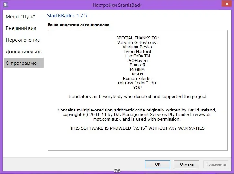Click the Отмена button

pyautogui.click(x=187, y=164)
